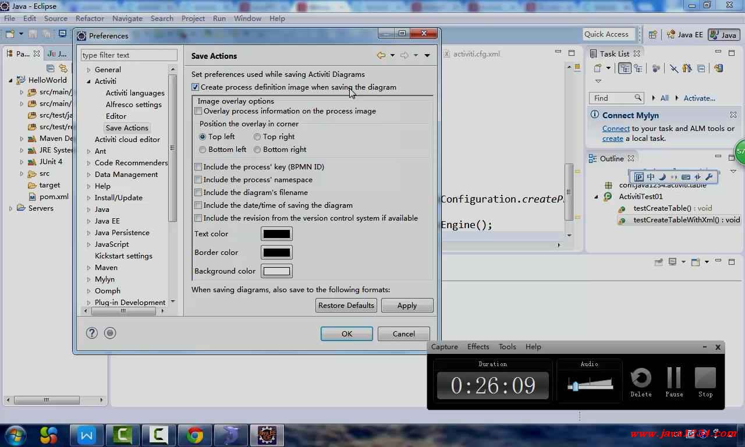Expand the Servers project in Package Explorer
Image resolution: width=745 pixels, height=447 pixels.
[x=10, y=208]
